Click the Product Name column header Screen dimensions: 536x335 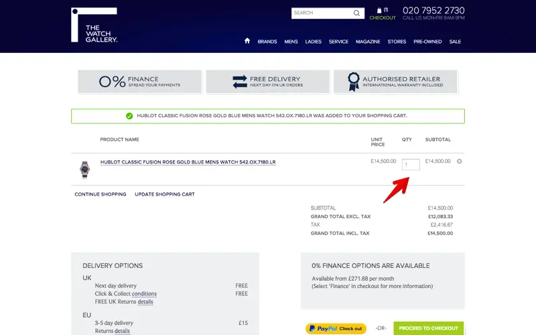[x=120, y=139]
